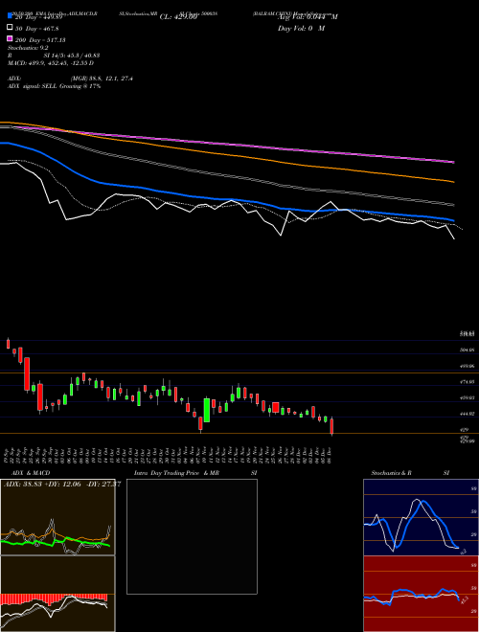Click the 'ADX: 38.83 +DY: 12.06 -DY: 27.37' header
Screen dimensions: 479x632
(x=62, y=484)
